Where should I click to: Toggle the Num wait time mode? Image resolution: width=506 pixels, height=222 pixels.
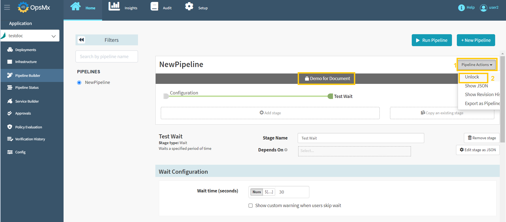pos(256,192)
